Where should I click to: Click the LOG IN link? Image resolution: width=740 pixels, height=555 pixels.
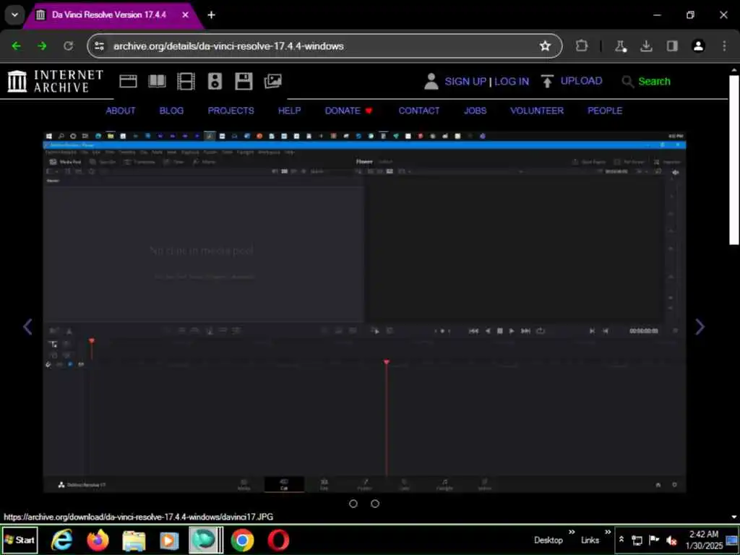(x=512, y=81)
